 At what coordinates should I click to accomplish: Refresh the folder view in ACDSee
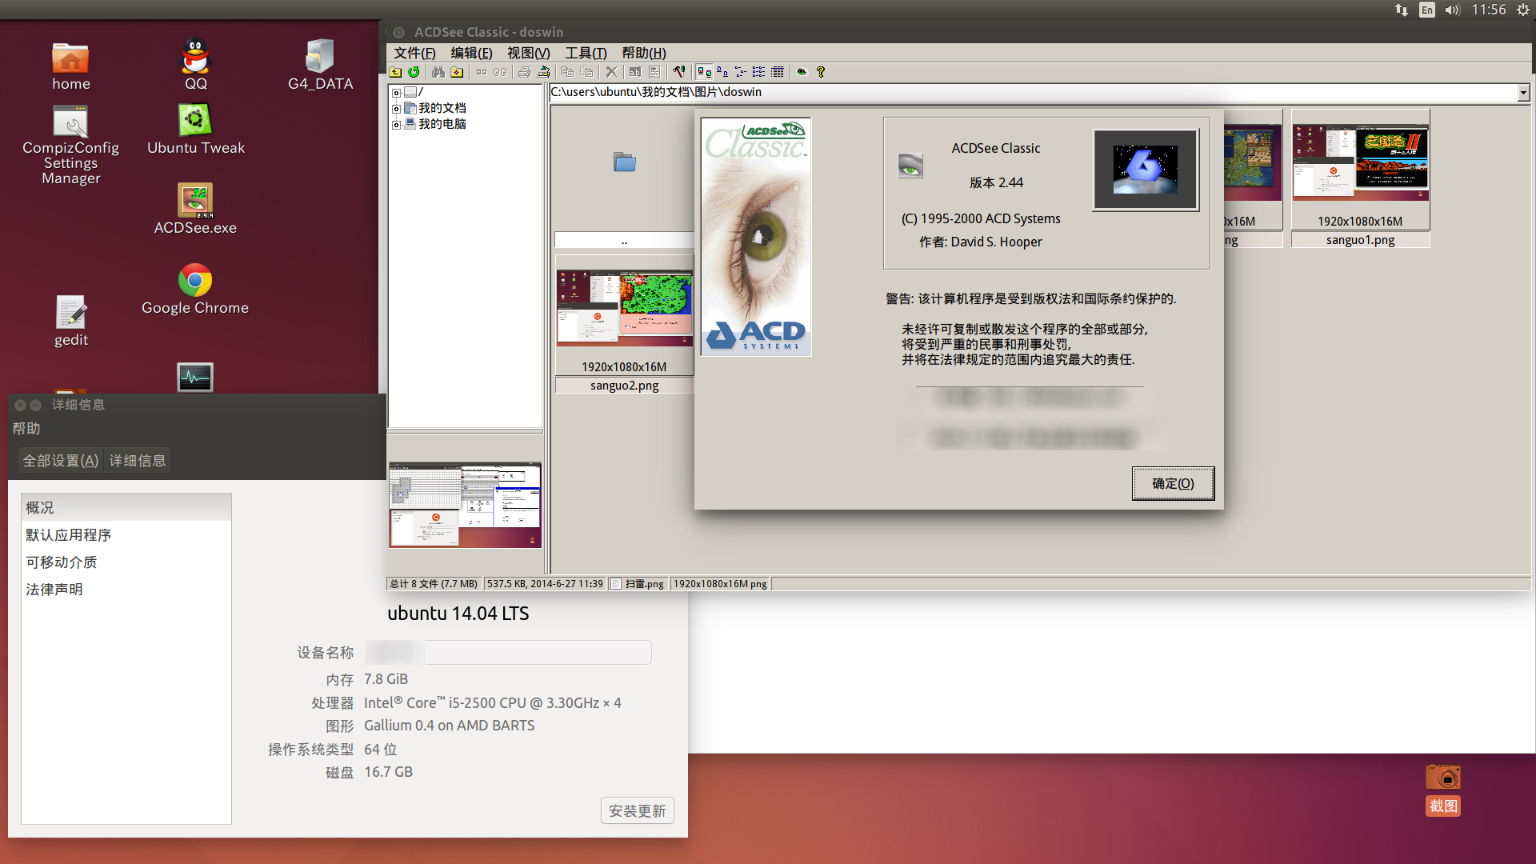coord(414,72)
